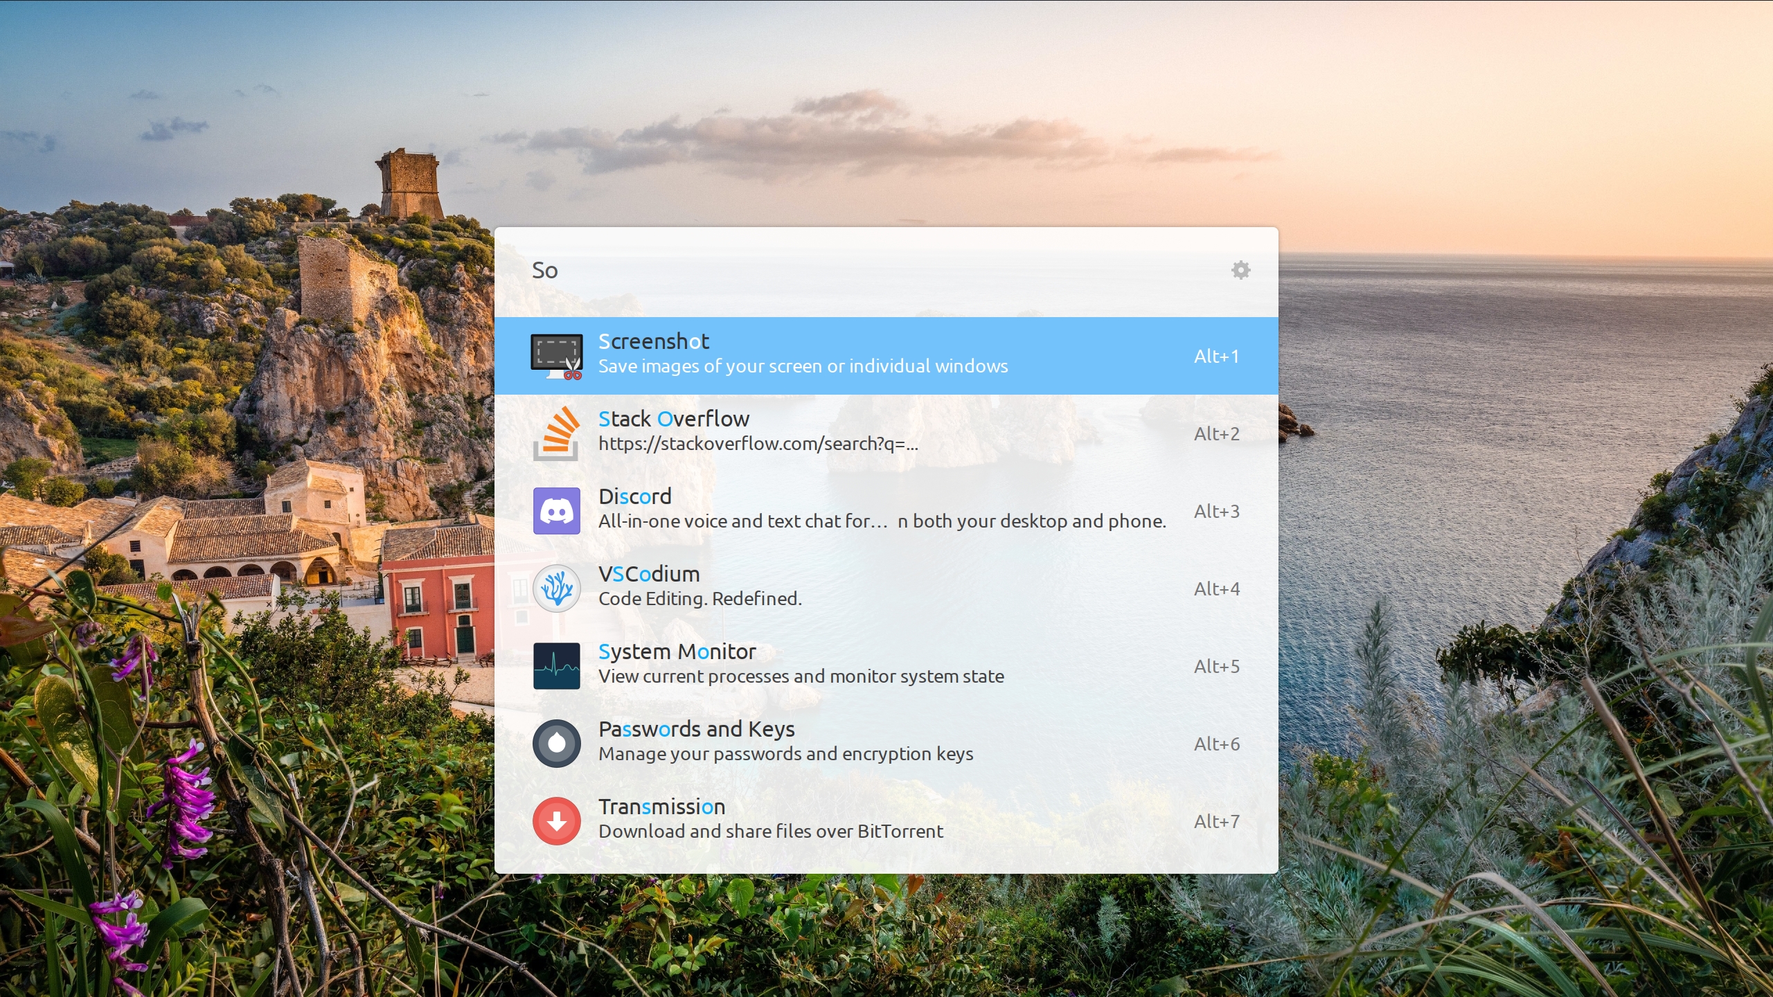1773x997 pixels.
Task: Click the search query field containing 'So'
Action: coord(873,271)
